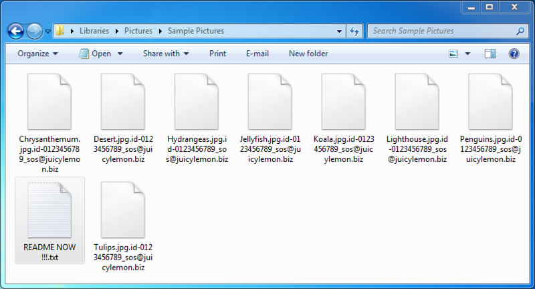Image resolution: width=535 pixels, height=289 pixels.
Task: Create a New folder
Action: coord(308,54)
